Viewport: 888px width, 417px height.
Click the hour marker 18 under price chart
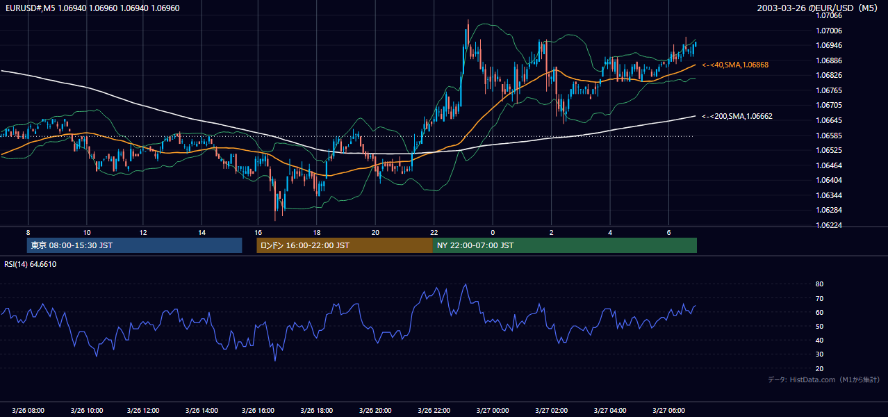tap(316, 232)
